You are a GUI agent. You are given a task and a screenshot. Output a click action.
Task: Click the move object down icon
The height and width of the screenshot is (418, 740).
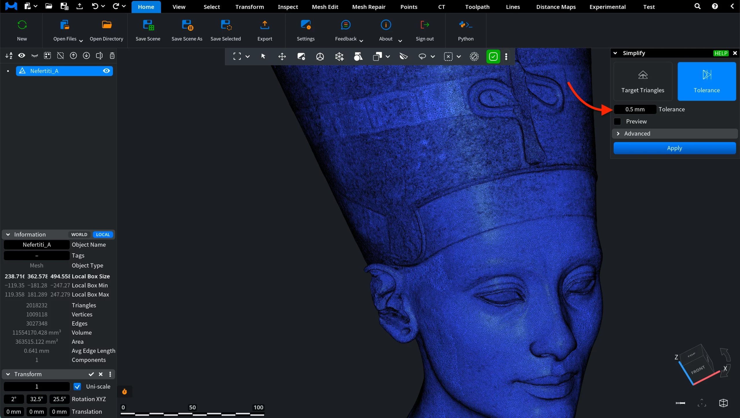[x=86, y=56]
